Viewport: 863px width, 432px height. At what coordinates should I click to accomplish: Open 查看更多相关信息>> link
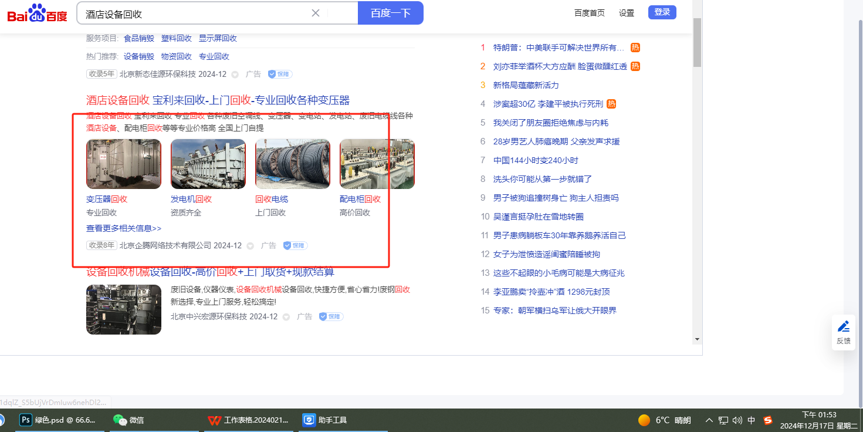pos(124,228)
